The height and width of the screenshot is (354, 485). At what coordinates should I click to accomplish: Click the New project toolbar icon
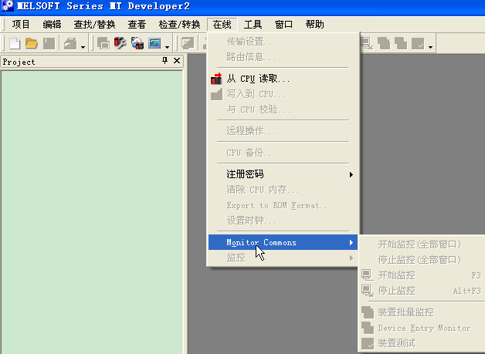tap(15, 44)
